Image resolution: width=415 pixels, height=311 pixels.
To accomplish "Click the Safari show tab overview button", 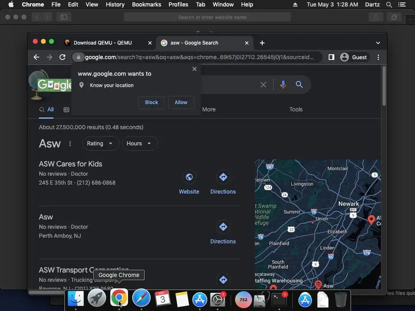I will tap(394, 17).
